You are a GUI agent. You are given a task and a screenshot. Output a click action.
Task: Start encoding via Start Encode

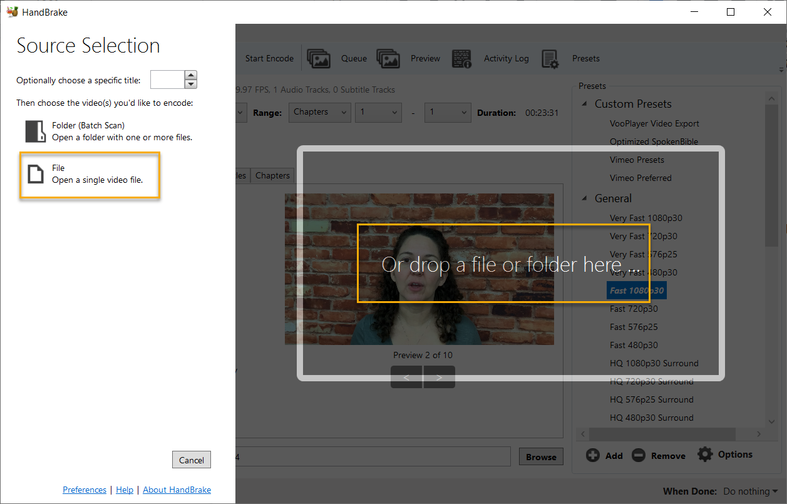click(269, 58)
